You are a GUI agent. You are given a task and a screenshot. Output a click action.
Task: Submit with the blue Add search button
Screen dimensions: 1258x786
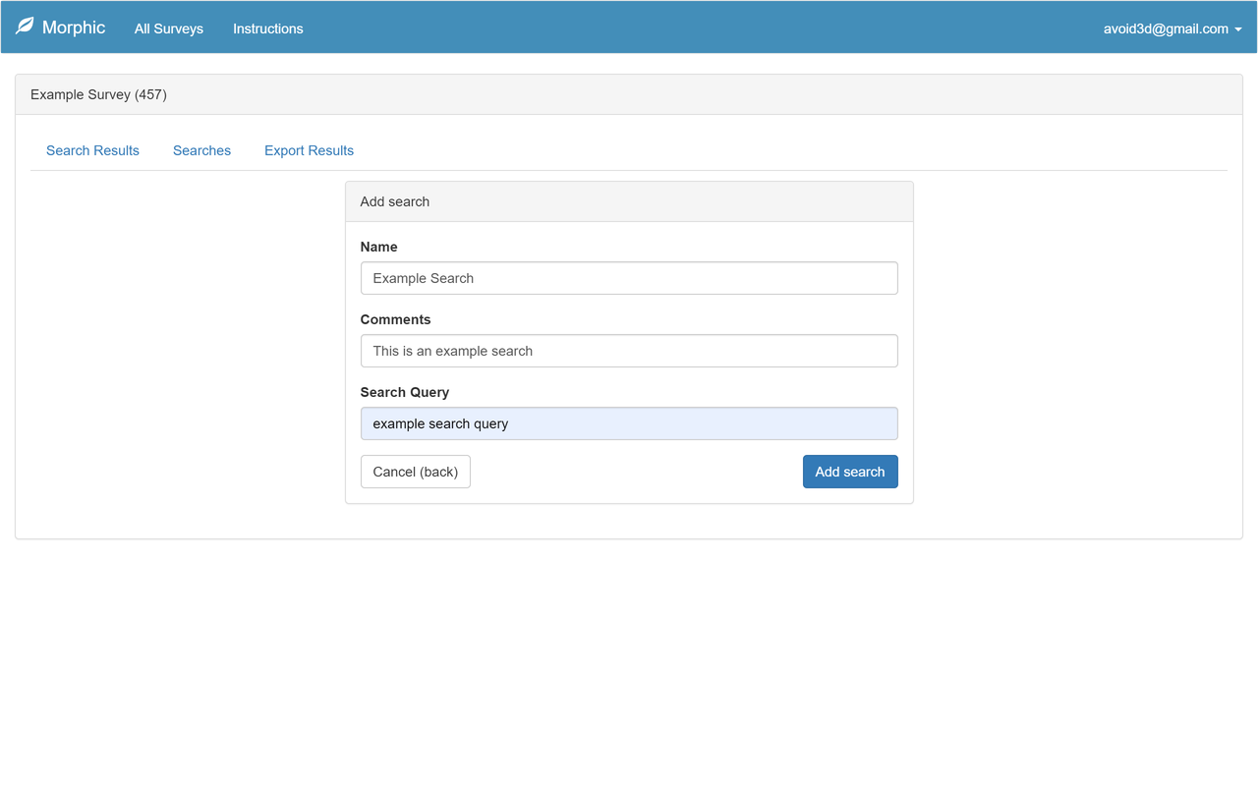(x=850, y=472)
